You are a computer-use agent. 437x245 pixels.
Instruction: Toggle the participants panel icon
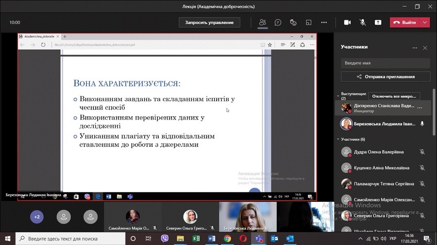(x=263, y=22)
